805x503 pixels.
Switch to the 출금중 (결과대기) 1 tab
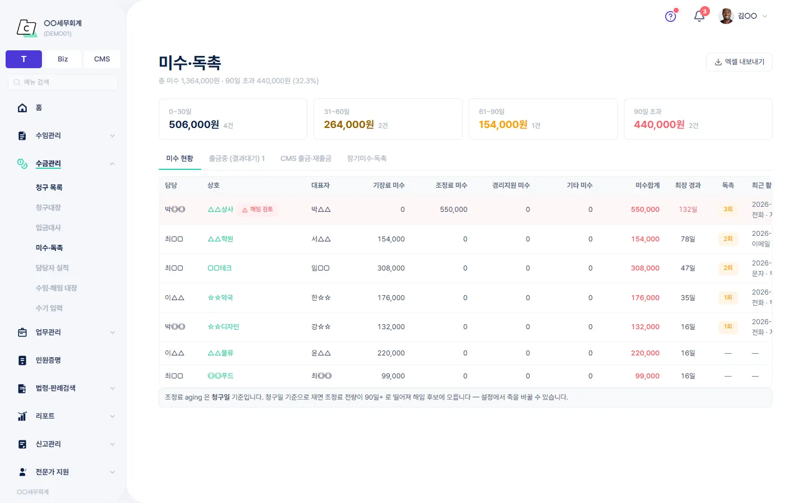click(236, 159)
